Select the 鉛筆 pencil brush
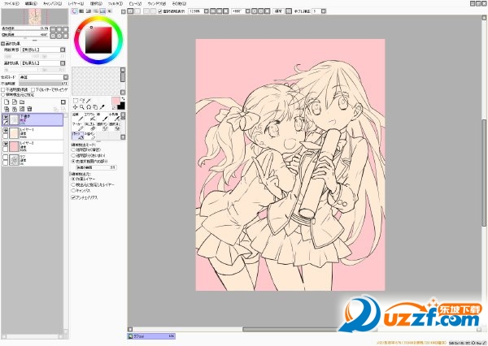The image size is (488, 346). coord(77,117)
